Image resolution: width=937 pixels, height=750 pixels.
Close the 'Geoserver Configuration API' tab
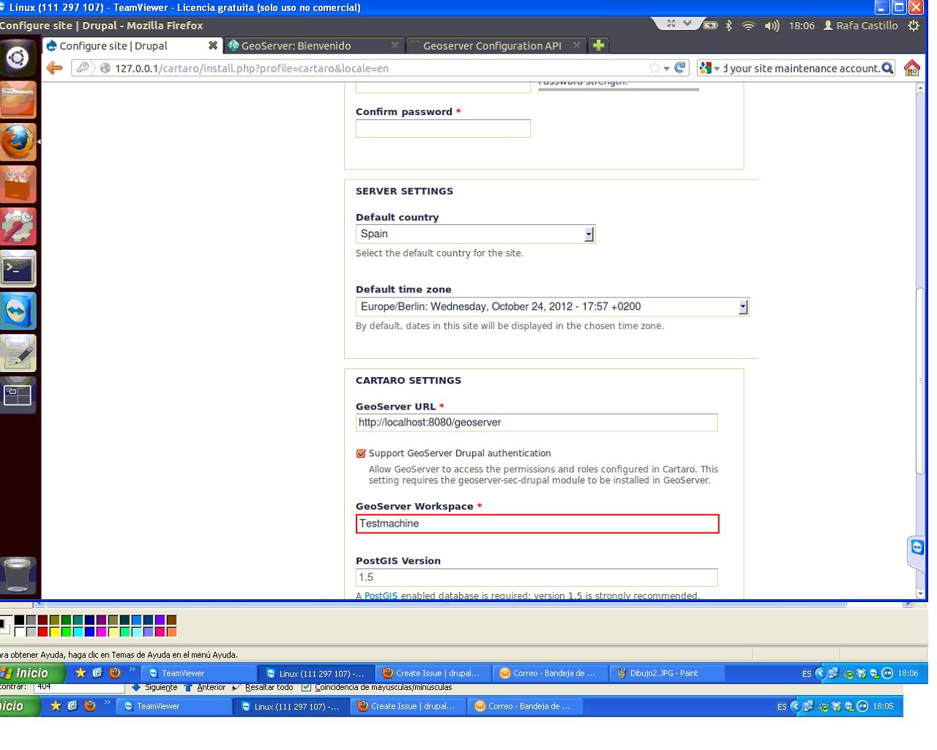pyautogui.click(x=576, y=45)
